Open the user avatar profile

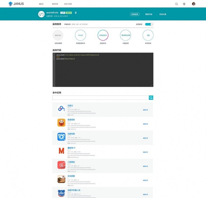pos(193,4)
